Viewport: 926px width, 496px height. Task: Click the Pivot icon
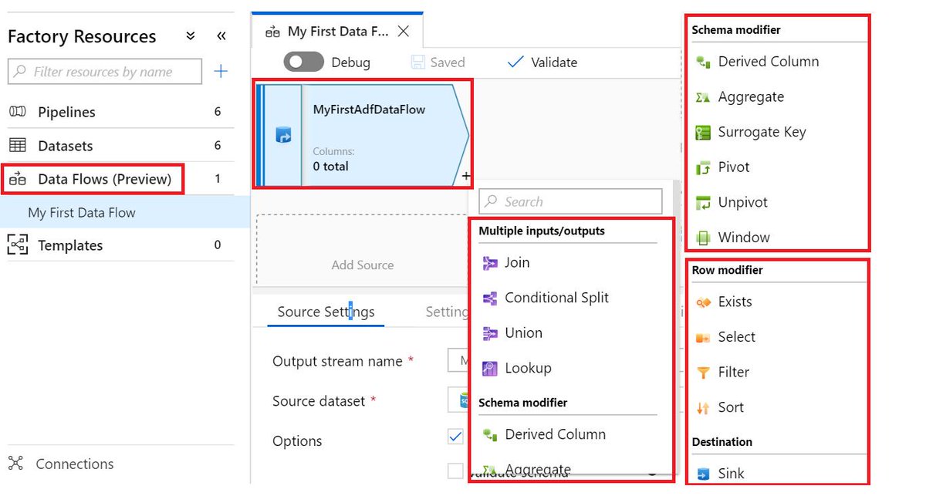click(702, 167)
